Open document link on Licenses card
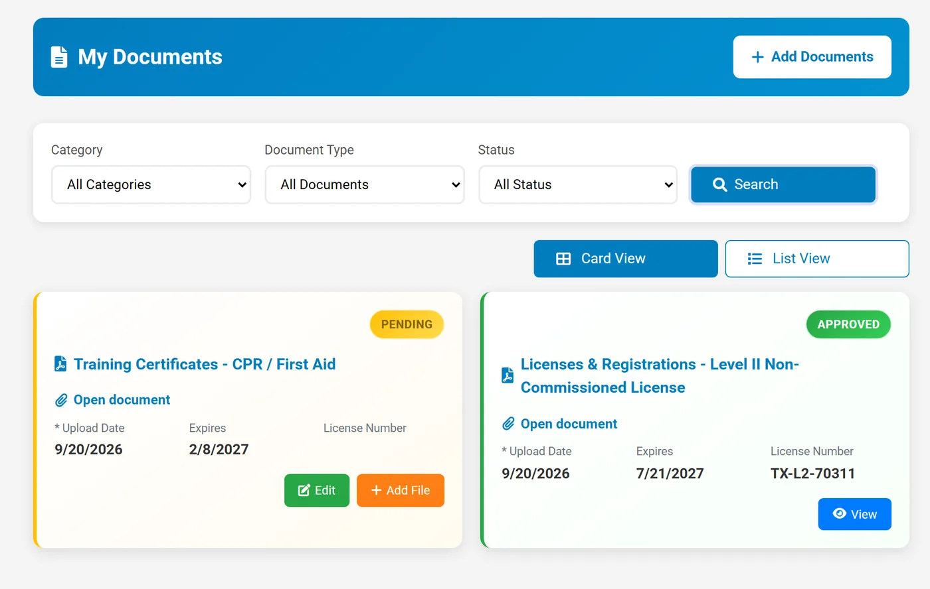The image size is (930, 589). (x=569, y=424)
